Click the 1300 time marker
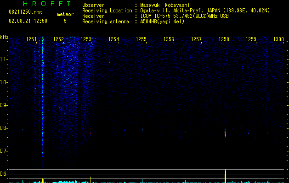 tap(278, 39)
